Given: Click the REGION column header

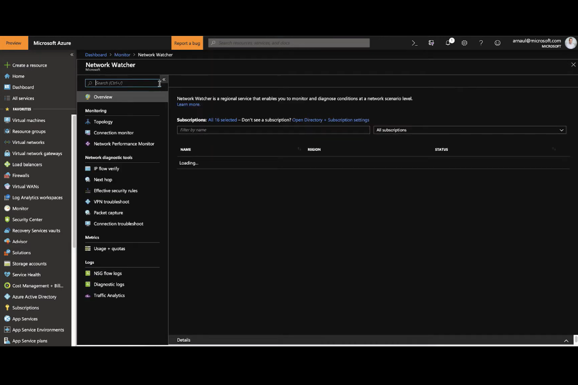Looking at the screenshot, I should point(314,149).
